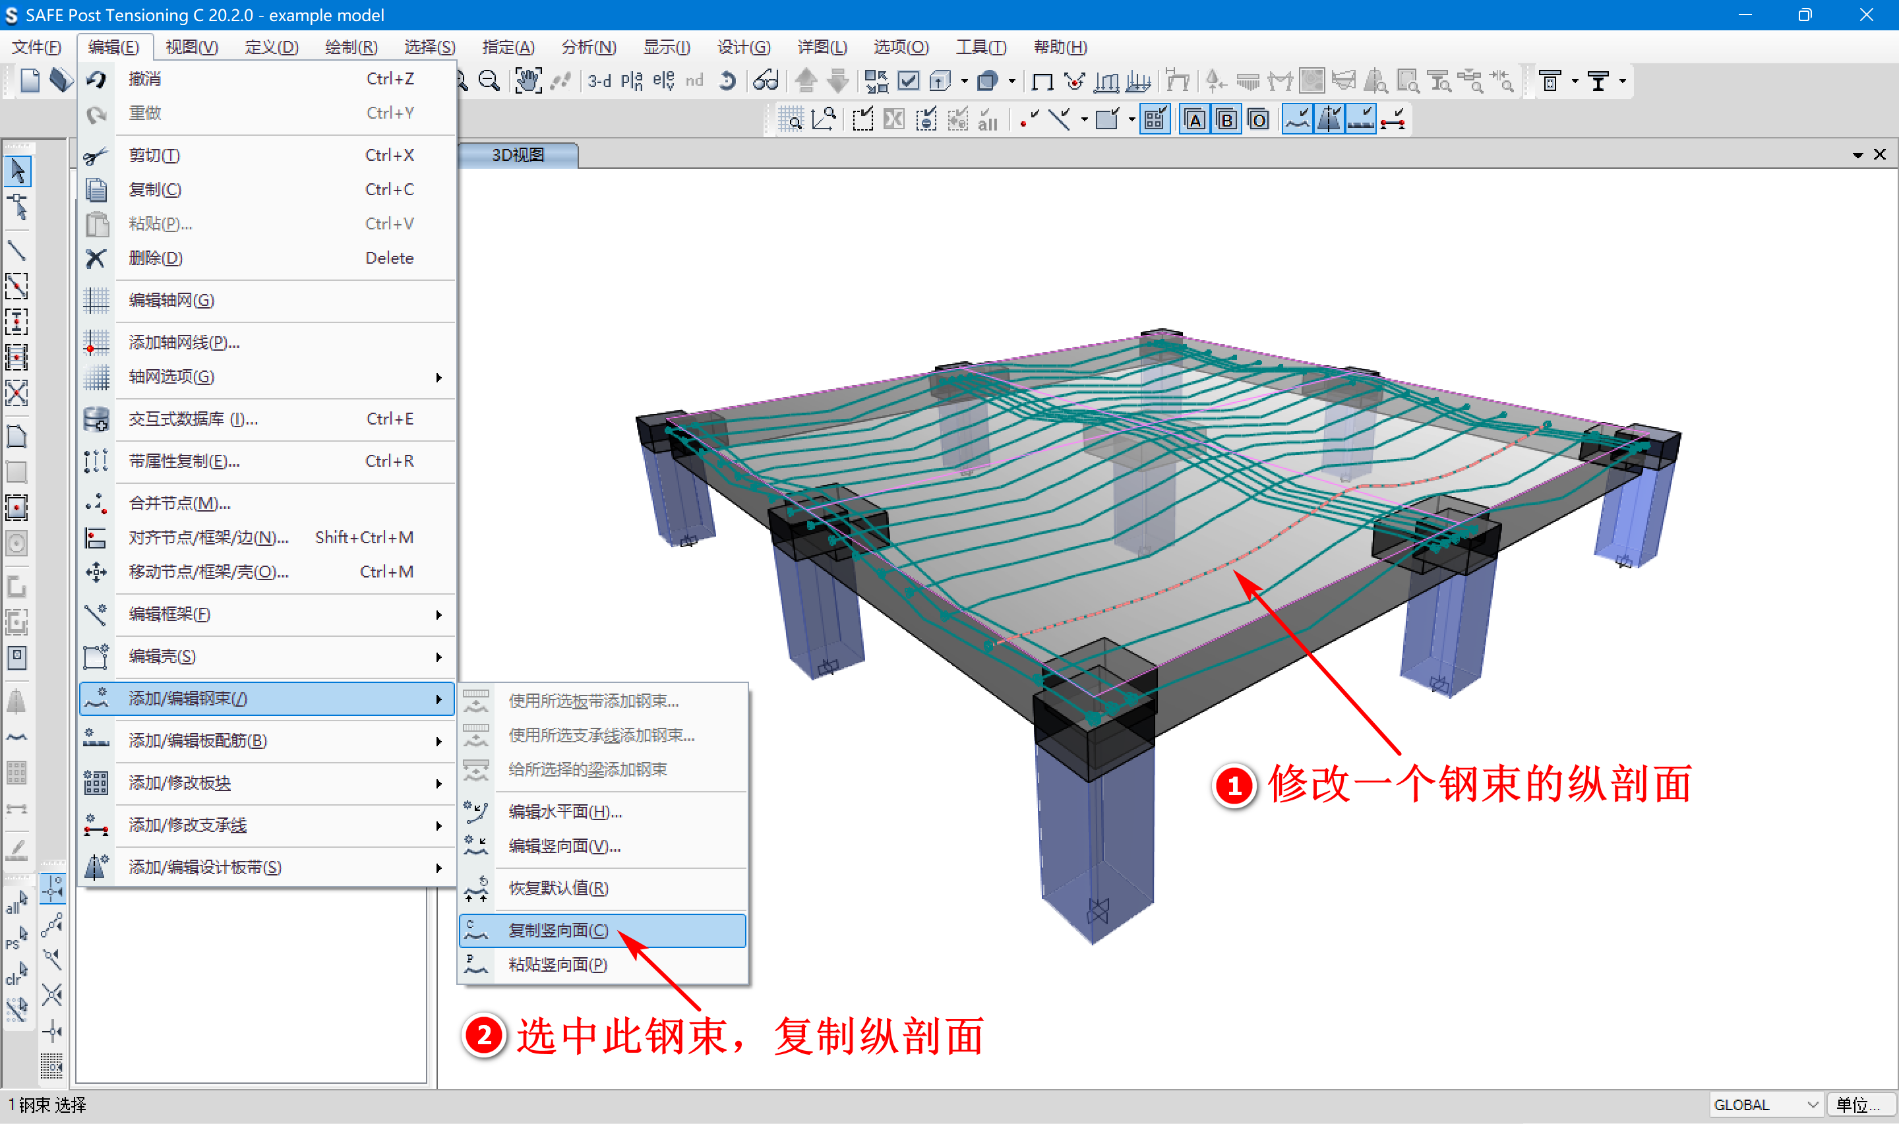Select the pointer tool in left sidebar
1899x1124 pixels.
[x=17, y=171]
